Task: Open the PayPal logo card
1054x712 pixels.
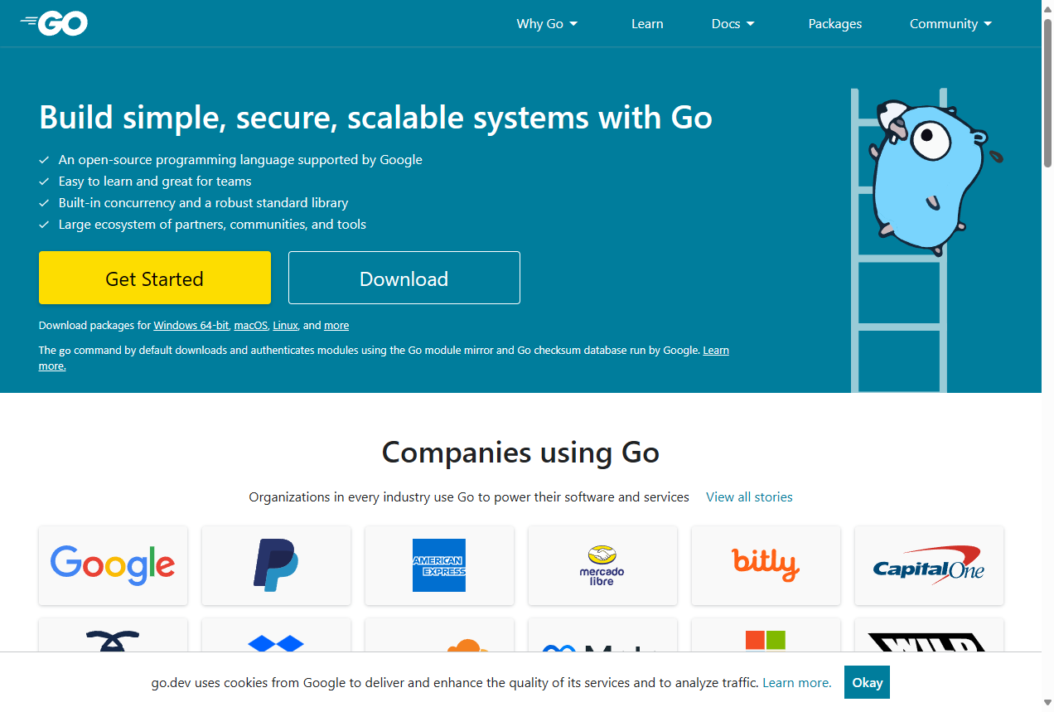Action: [276, 565]
